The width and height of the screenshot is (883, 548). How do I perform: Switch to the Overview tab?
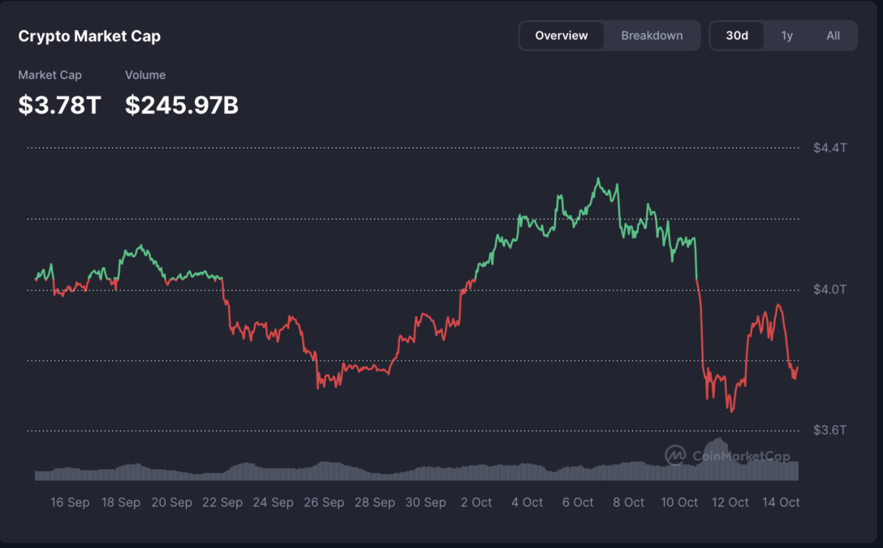tap(562, 36)
